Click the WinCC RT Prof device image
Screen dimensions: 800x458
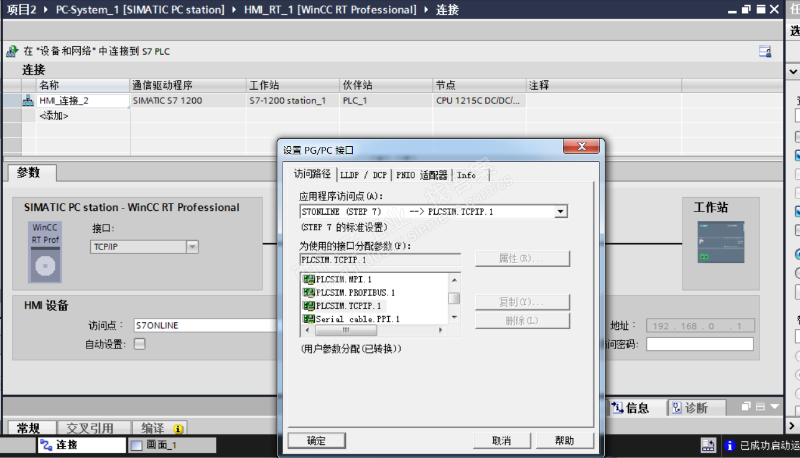point(45,251)
